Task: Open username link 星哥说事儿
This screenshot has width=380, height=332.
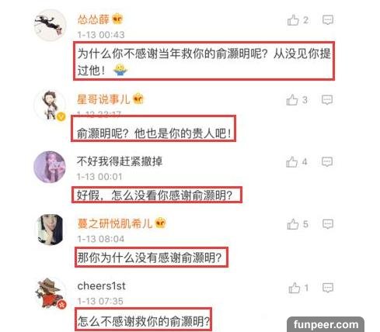Action: (103, 99)
